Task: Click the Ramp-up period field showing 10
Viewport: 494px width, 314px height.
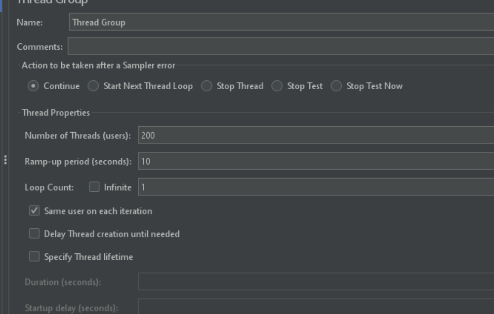Action: pos(316,161)
